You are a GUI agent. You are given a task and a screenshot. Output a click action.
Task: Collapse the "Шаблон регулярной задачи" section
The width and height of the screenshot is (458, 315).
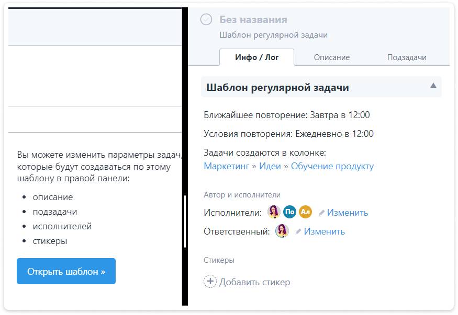[433, 86]
